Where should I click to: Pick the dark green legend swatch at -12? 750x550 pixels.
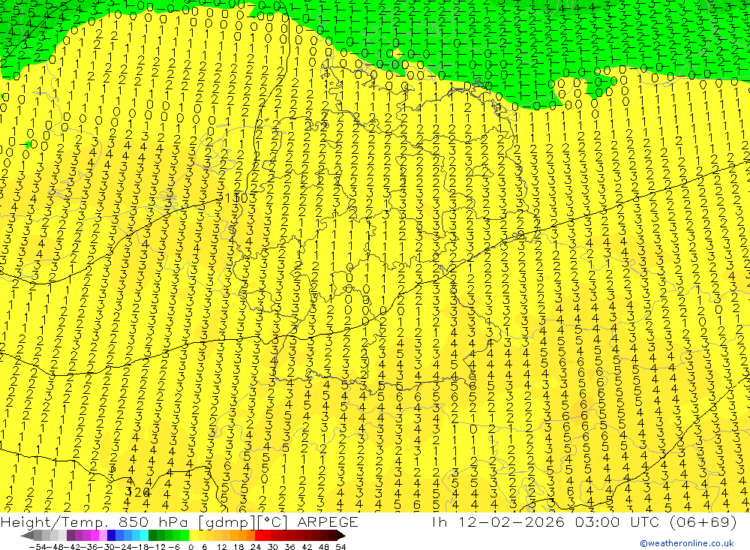(152, 535)
